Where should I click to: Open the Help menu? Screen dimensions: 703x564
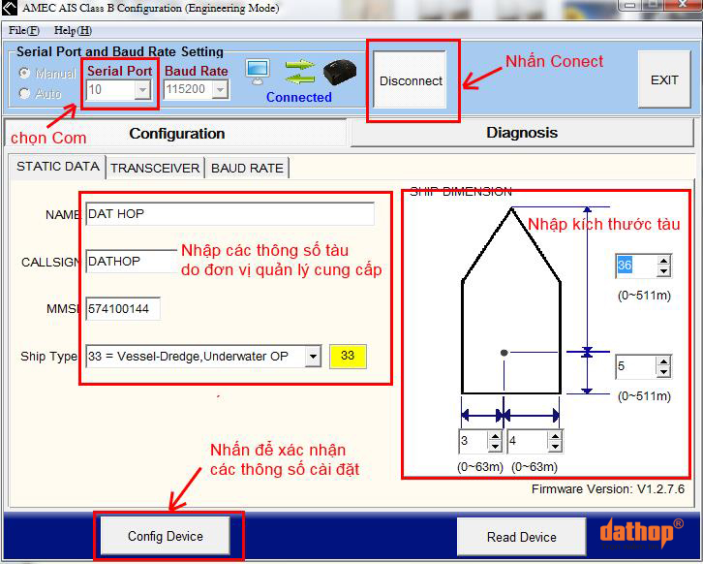pos(73,30)
